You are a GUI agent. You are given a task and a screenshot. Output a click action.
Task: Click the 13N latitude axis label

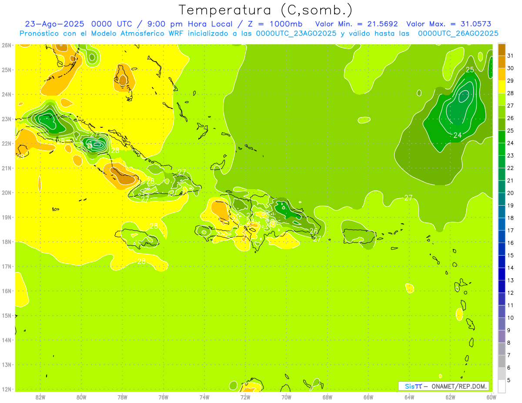[x=7, y=365]
